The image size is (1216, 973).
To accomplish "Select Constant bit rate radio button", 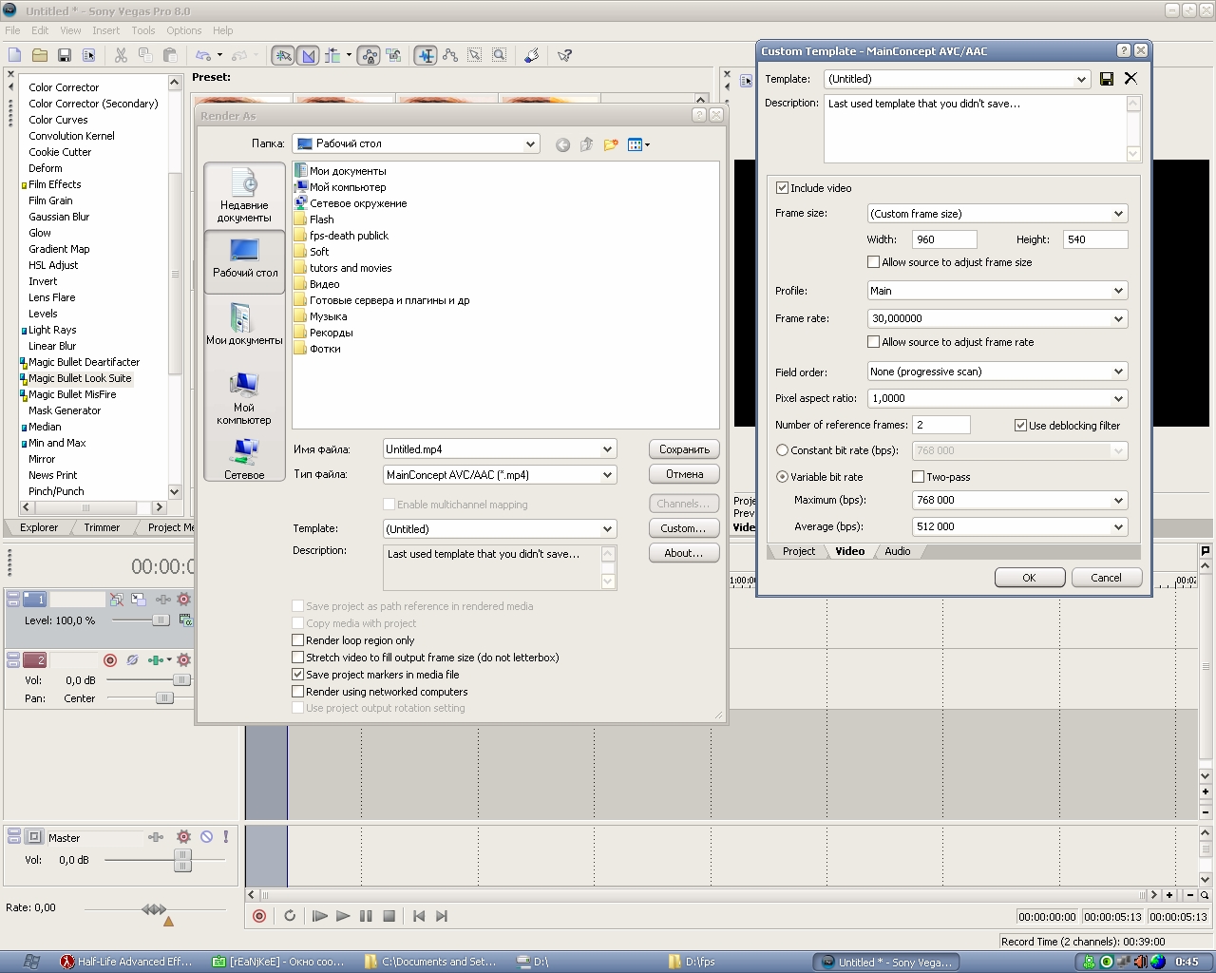I will point(782,450).
